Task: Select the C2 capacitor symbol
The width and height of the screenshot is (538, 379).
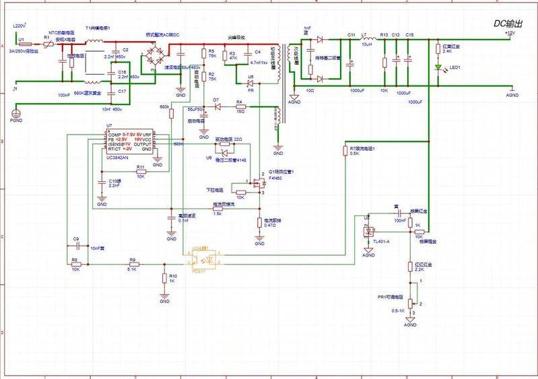Action: (x=116, y=53)
